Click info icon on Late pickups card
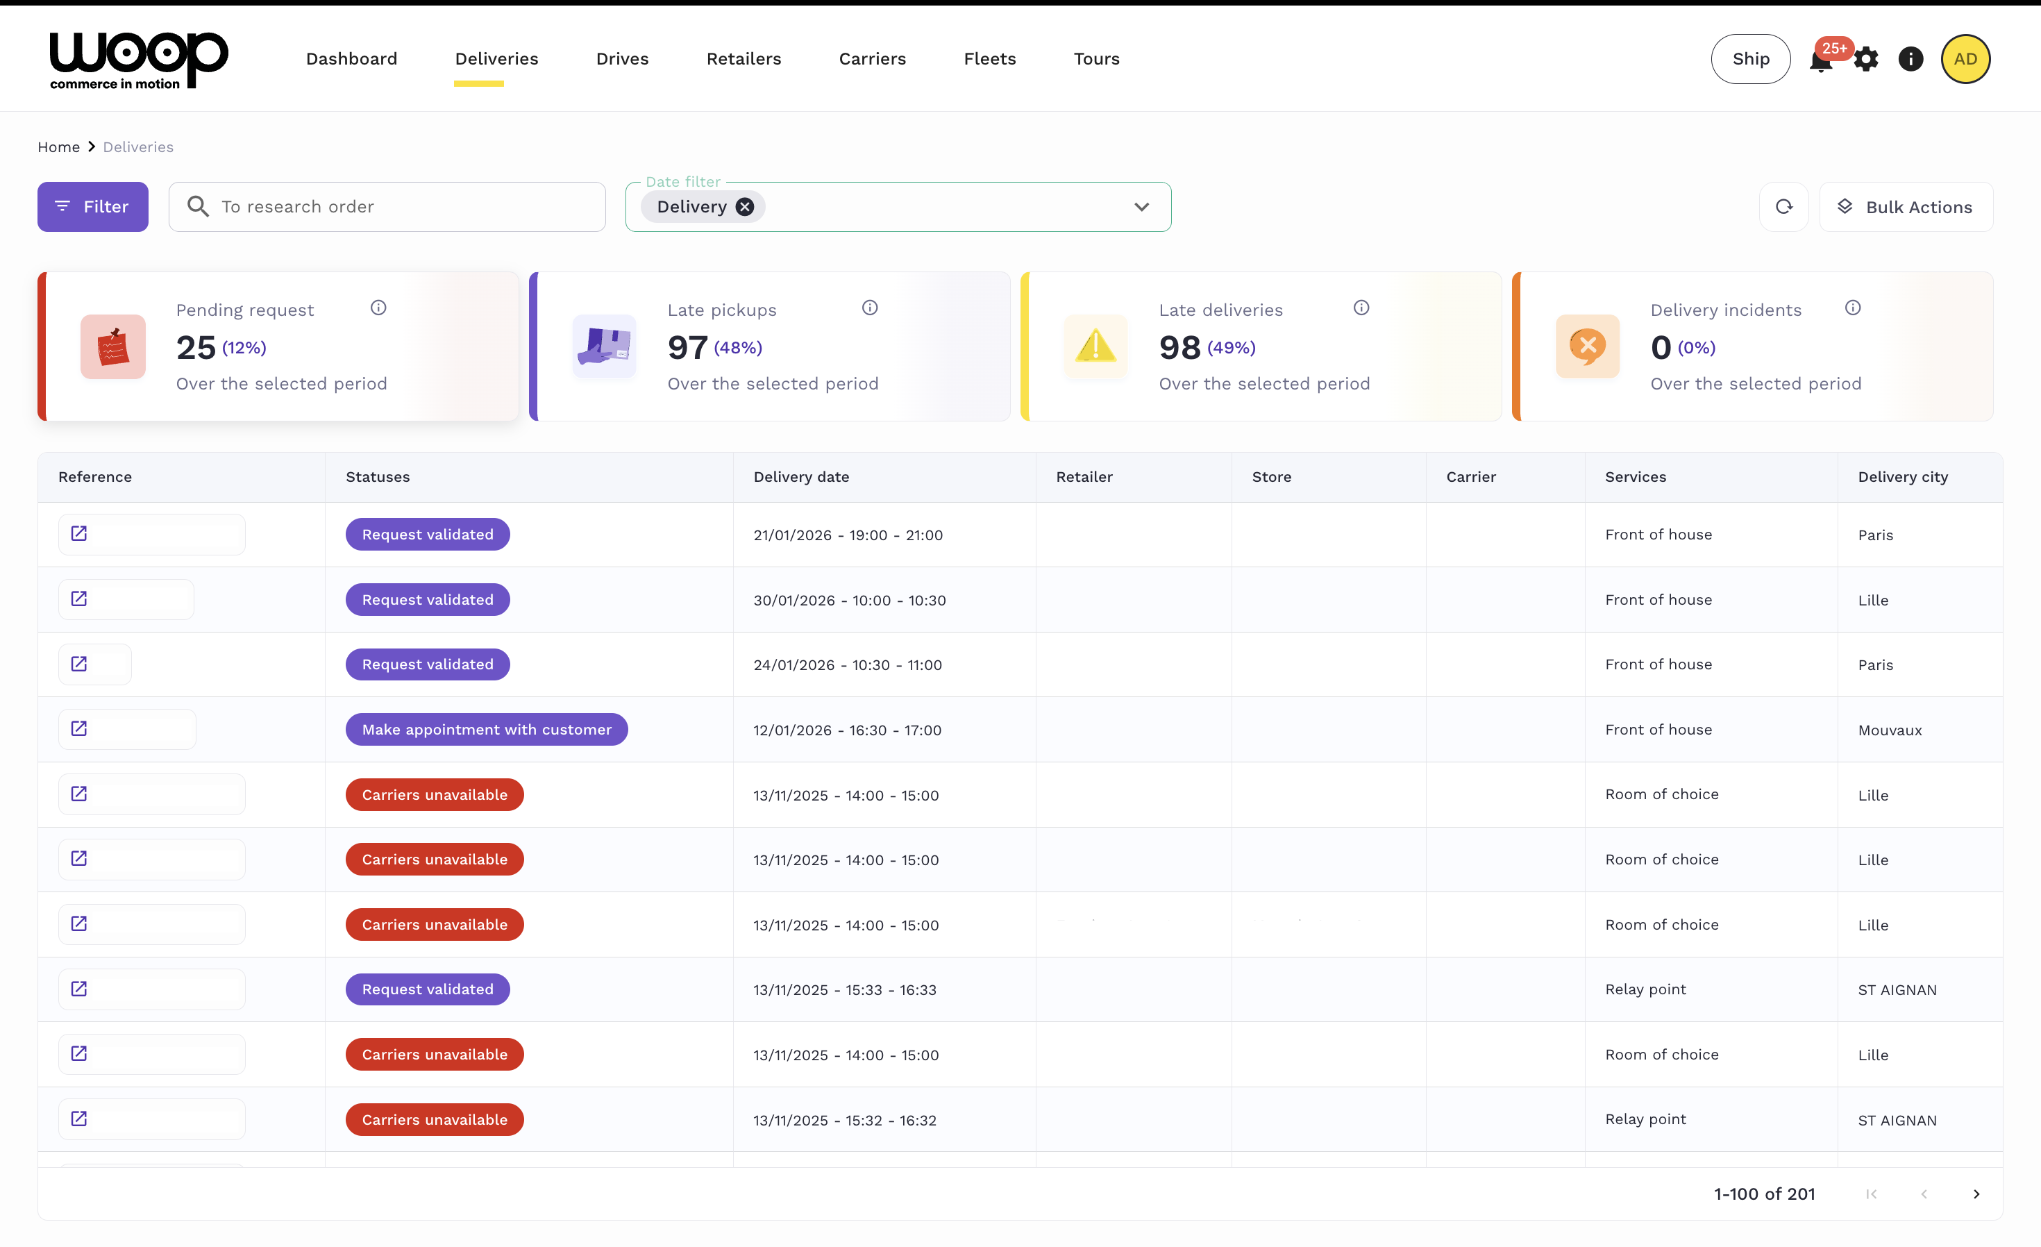 (870, 308)
